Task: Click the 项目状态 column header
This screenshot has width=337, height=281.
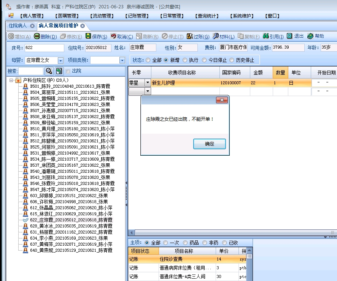Action: (143, 251)
